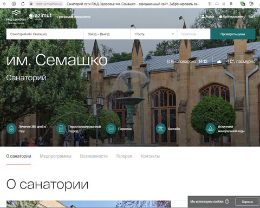
Task: Click the РЖД-Здоровье logo
Action: [x=16, y=17]
